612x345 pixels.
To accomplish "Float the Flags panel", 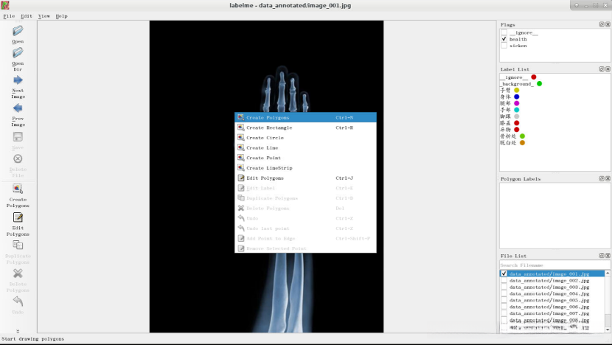I will [602, 24].
